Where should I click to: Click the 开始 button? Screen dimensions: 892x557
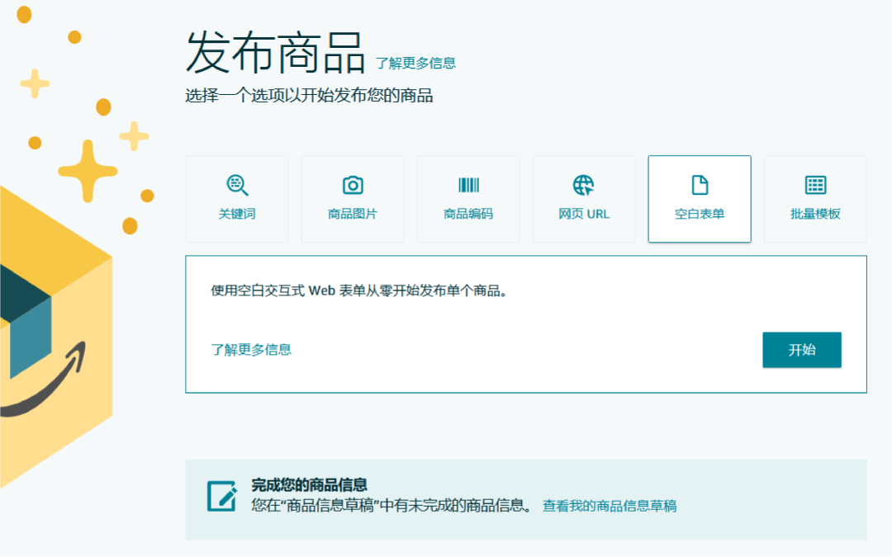click(x=802, y=350)
